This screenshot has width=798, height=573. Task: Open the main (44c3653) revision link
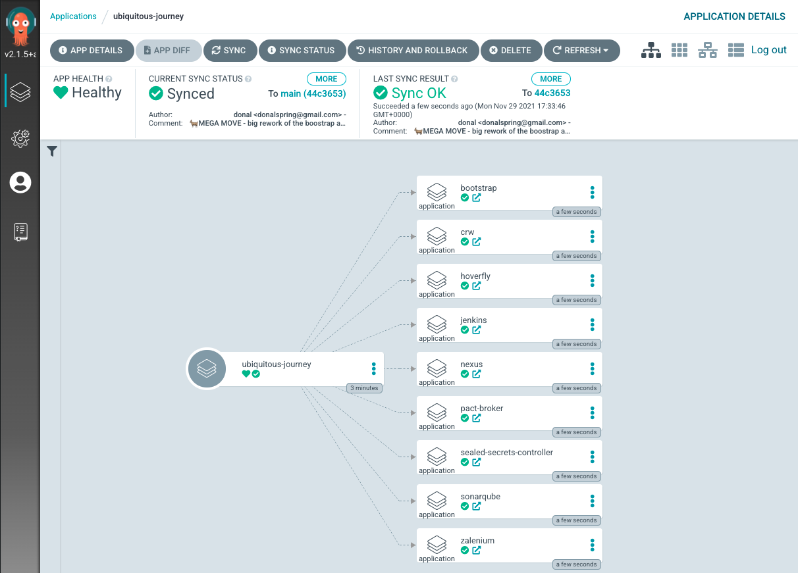tap(313, 93)
